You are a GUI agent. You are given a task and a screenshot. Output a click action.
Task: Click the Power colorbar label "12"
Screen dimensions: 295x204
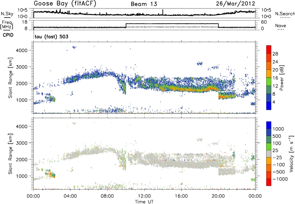point(275,86)
